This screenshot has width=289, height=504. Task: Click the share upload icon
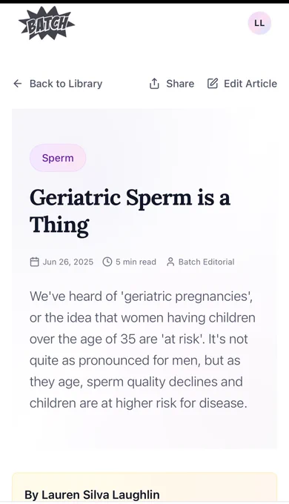[154, 84]
